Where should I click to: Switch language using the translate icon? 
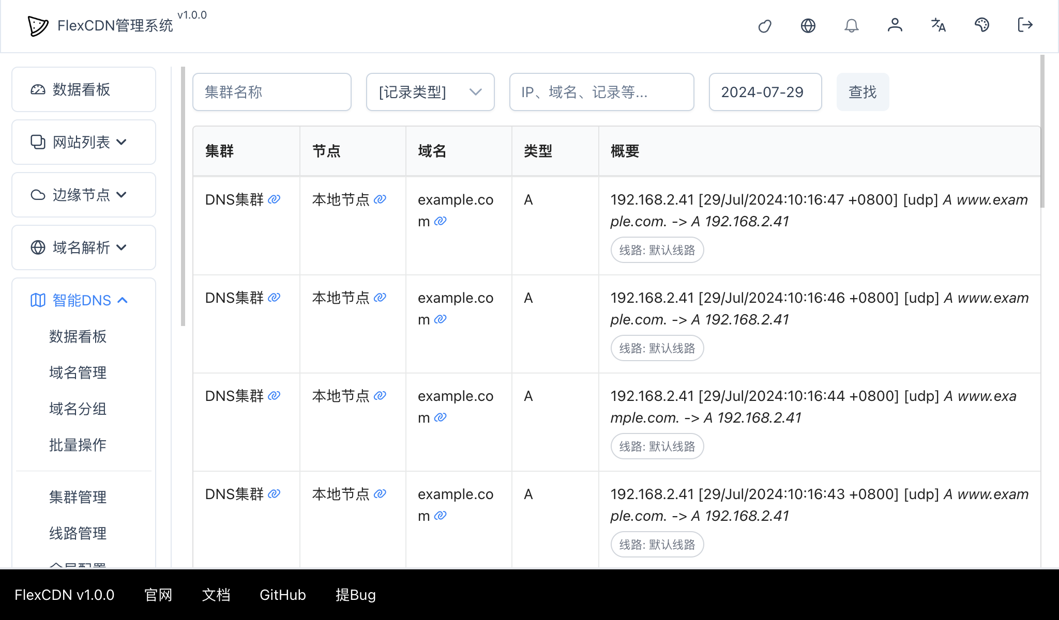click(x=938, y=25)
